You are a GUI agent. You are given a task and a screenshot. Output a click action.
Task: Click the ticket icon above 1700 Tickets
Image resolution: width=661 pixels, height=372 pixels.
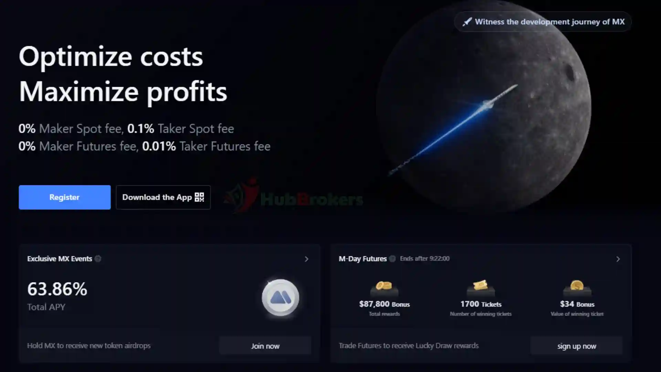click(x=481, y=288)
